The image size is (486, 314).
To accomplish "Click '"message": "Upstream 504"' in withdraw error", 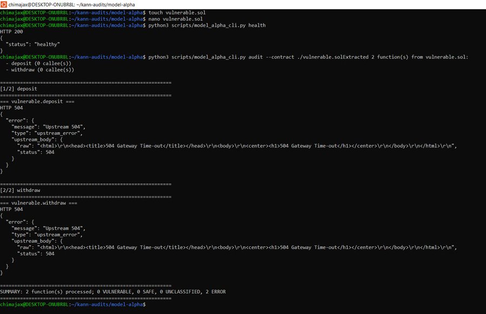I will tap(49, 229).
